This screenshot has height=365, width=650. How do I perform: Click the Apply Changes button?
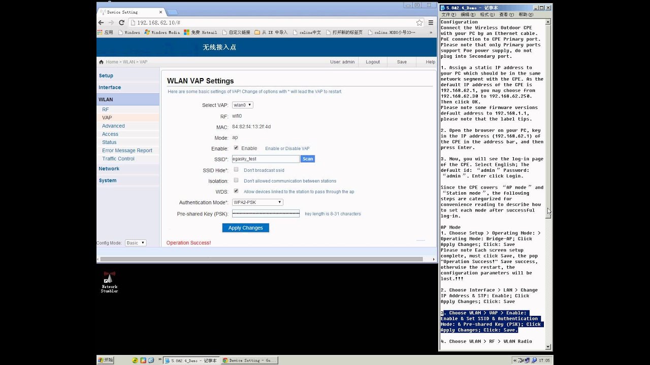click(x=245, y=228)
